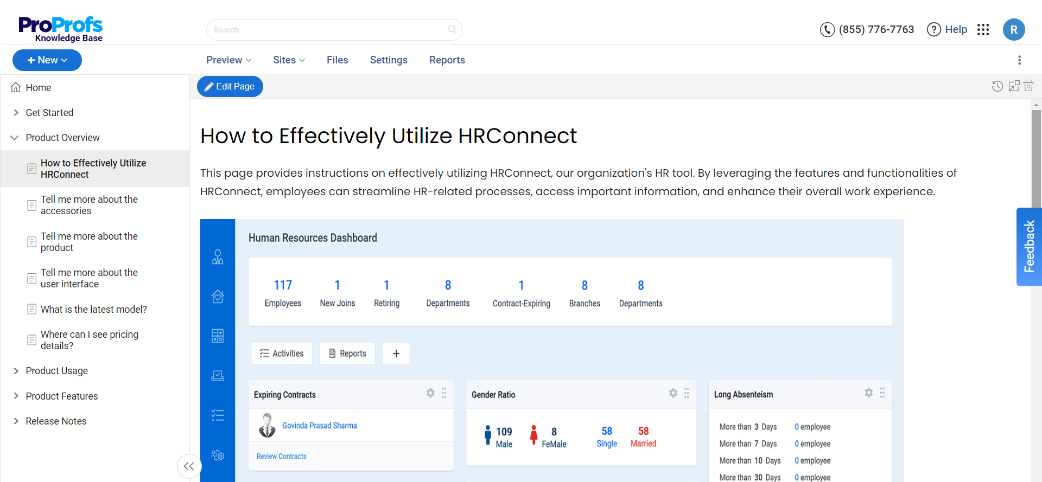1042x482 pixels.
Task: Expand the Release Notes section
Action: 16,421
